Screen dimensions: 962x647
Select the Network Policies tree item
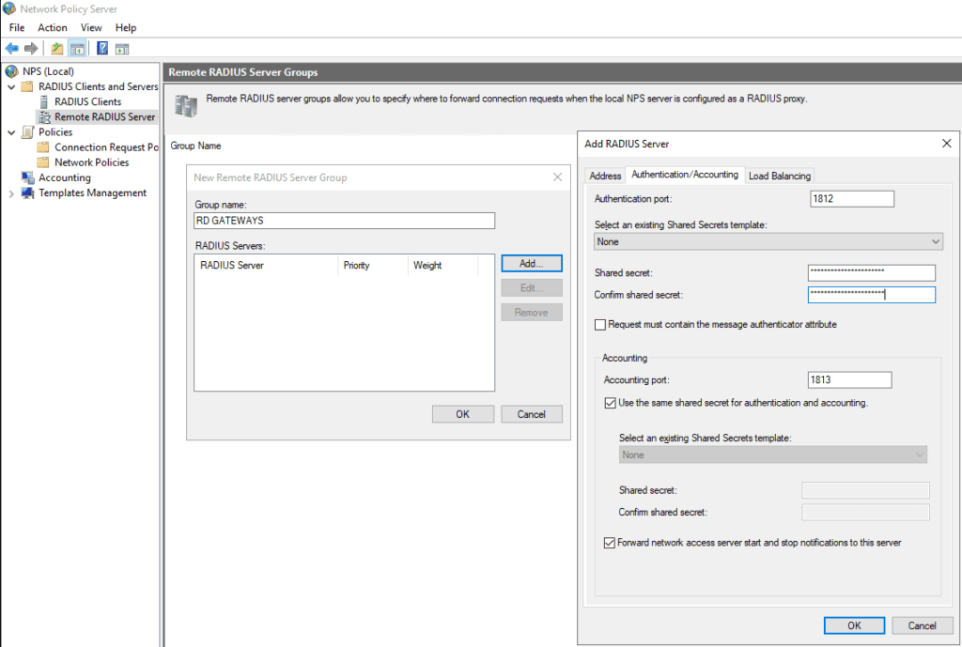[x=91, y=162]
